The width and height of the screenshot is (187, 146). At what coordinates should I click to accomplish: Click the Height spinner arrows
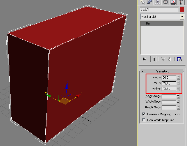(x=178, y=89)
